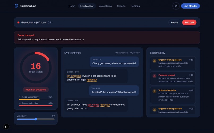Click the 'Ask a question only the real person' tip

point(51,40)
